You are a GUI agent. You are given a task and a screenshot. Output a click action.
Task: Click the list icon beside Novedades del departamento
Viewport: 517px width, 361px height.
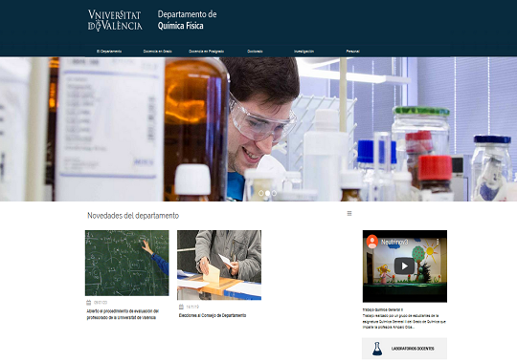coord(349,213)
